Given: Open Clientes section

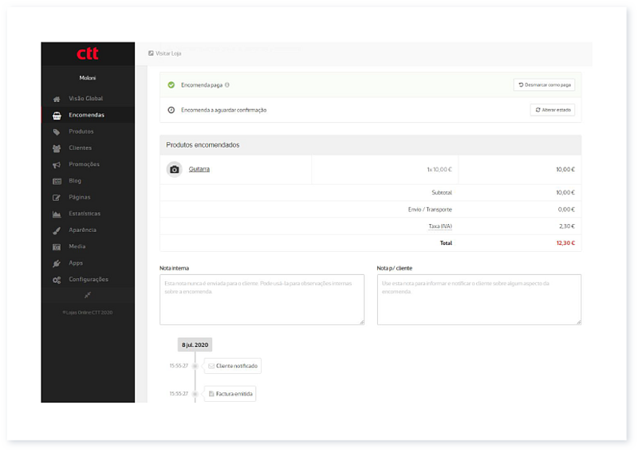Looking at the screenshot, I should 88,148.
